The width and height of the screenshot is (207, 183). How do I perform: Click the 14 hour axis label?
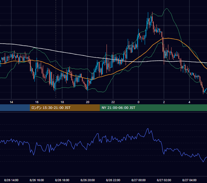(11, 102)
